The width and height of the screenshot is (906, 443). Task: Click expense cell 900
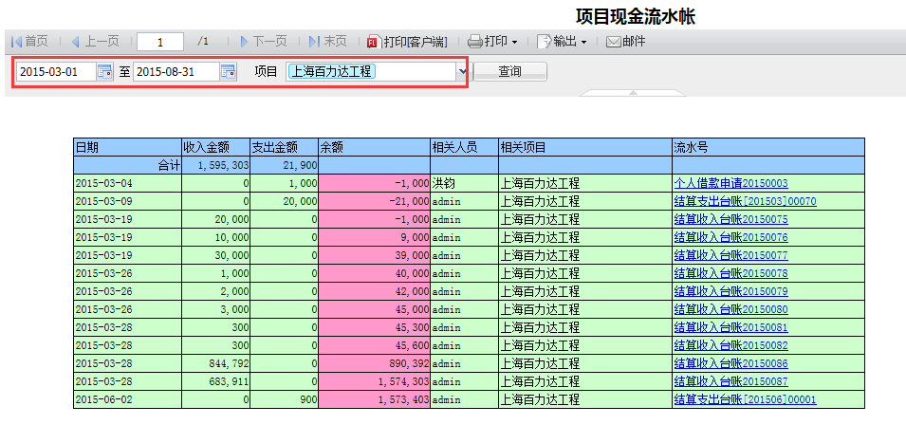(x=284, y=399)
